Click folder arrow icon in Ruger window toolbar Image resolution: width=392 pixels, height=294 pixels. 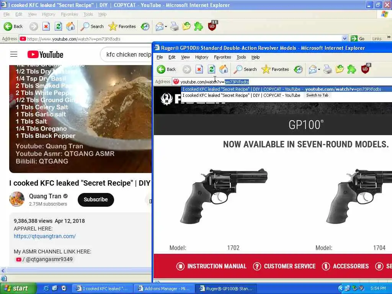click(340, 69)
